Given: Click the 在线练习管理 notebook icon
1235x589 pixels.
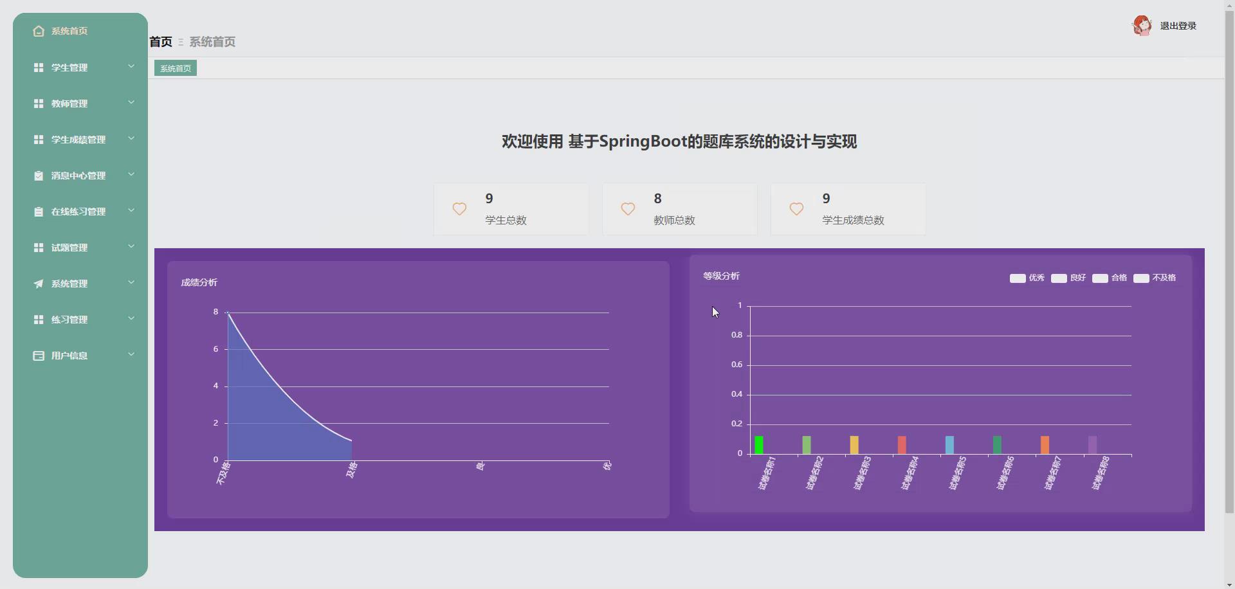Looking at the screenshot, I should [x=38, y=211].
